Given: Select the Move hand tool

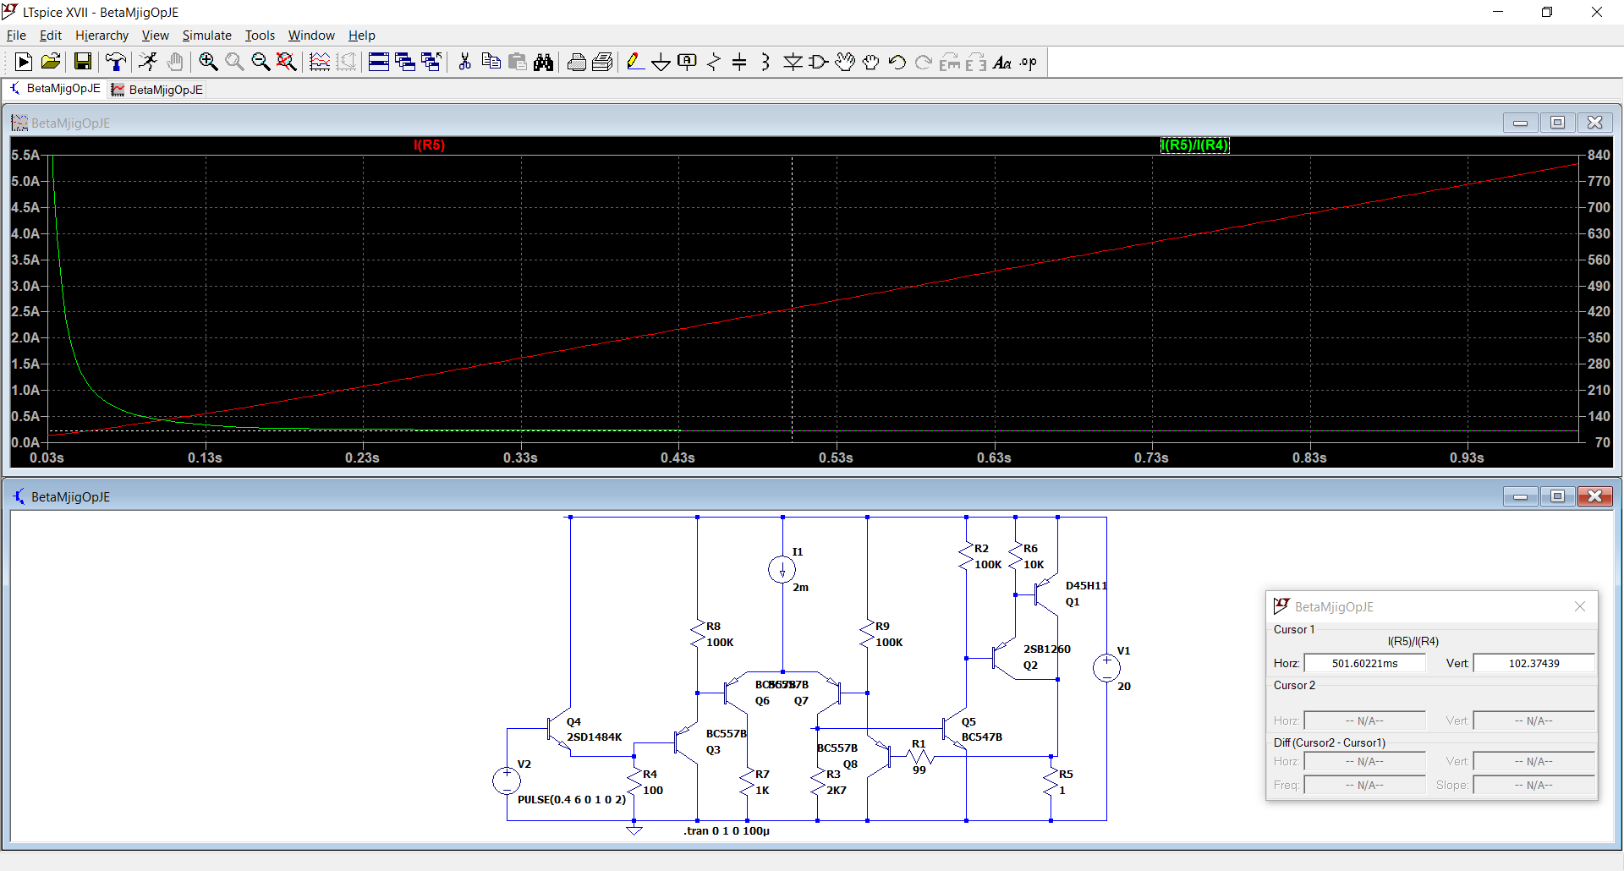Looking at the screenshot, I should point(844,62).
